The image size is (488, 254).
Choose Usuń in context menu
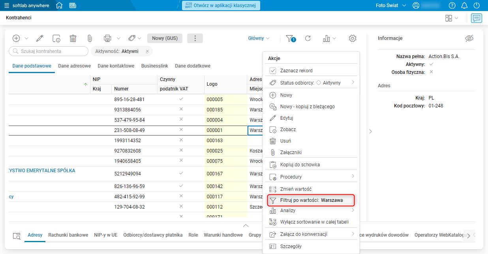(311, 141)
